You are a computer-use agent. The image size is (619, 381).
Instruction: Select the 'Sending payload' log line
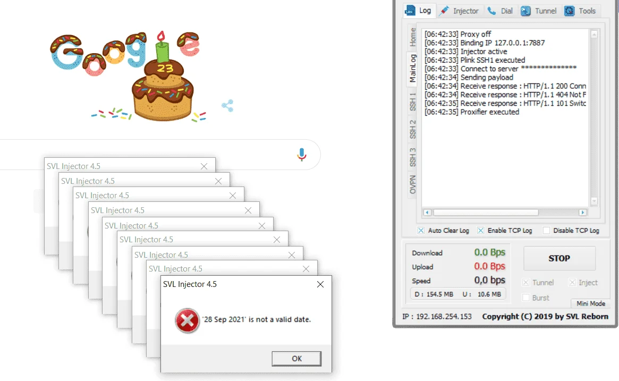469,78
